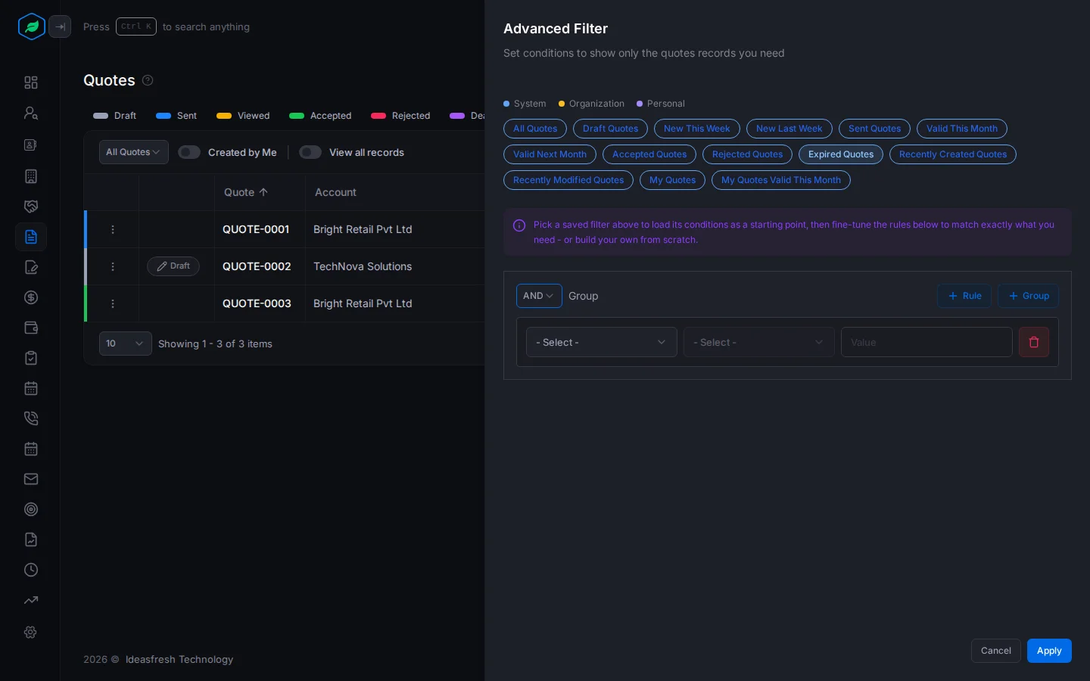Click the search anything bar
The image size is (1090, 681).
pos(167,26)
